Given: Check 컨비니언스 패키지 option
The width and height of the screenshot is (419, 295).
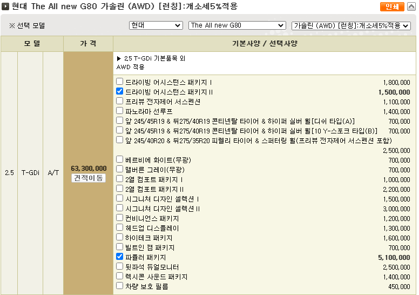Looking at the screenshot, I should tap(119, 217).
